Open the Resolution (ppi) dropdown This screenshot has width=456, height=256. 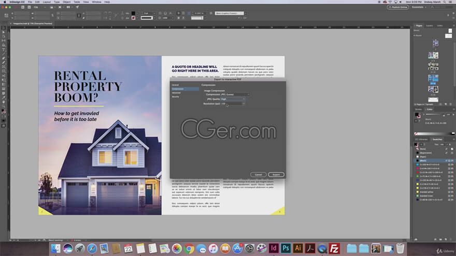(233, 103)
